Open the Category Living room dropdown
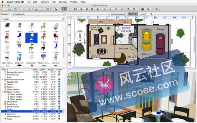This screenshot has height=123, width=197. 38,14
